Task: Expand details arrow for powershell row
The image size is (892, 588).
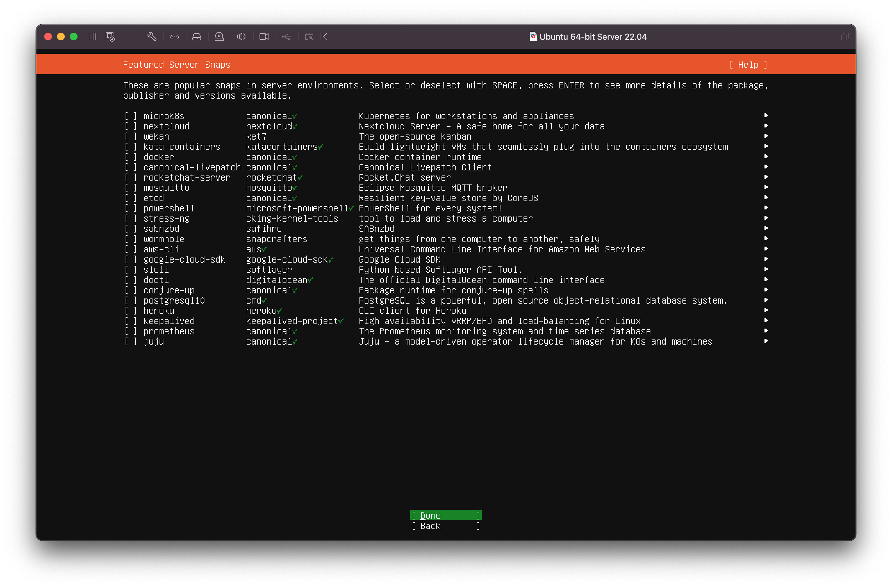Action: tap(766, 208)
